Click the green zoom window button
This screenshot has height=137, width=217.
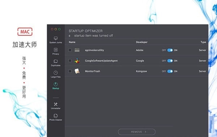(x=59, y=29)
